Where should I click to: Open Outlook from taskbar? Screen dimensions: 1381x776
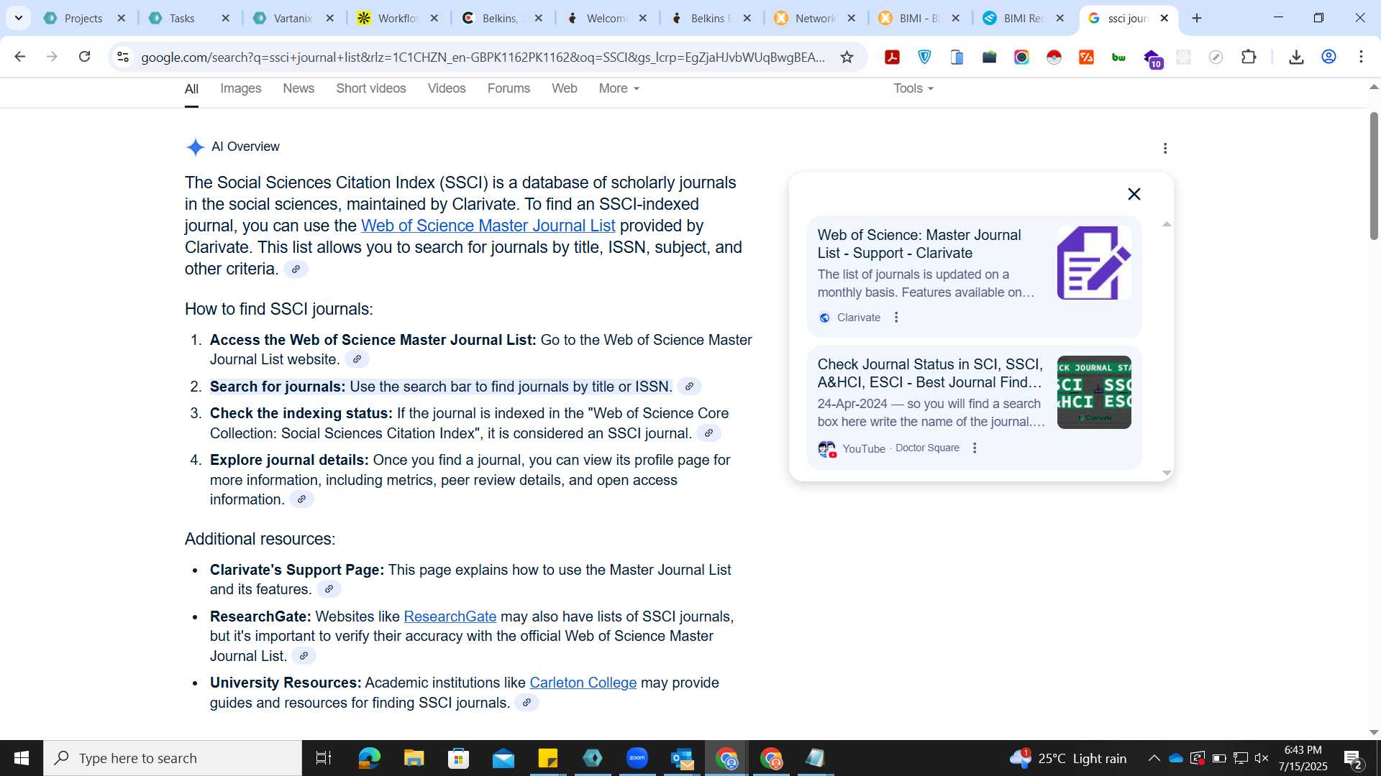pyautogui.click(x=682, y=758)
